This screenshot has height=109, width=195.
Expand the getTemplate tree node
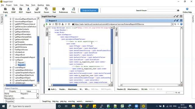pyautogui.click(x=11, y=42)
